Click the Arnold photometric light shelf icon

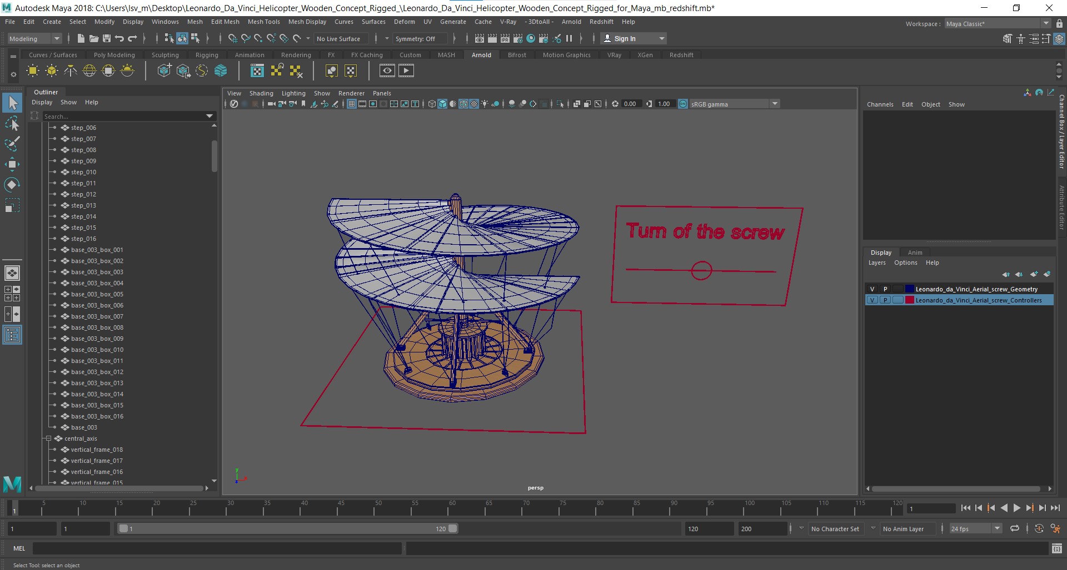click(71, 70)
